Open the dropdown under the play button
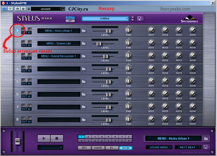This screenshot has height=156, width=217. pos(50,147)
